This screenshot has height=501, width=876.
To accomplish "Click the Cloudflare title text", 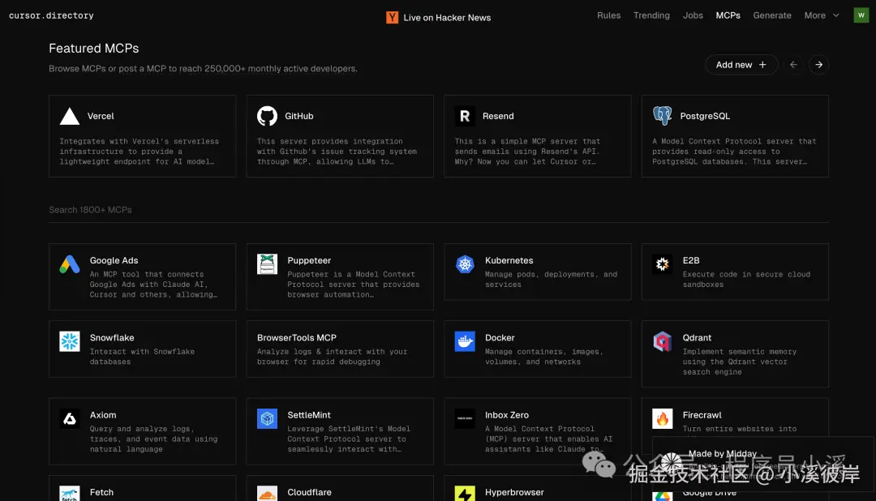I will 309,492.
